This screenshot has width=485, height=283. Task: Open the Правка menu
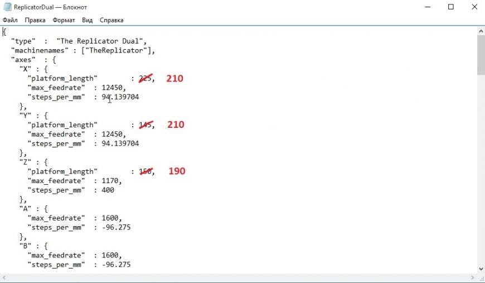pyautogui.click(x=35, y=20)
